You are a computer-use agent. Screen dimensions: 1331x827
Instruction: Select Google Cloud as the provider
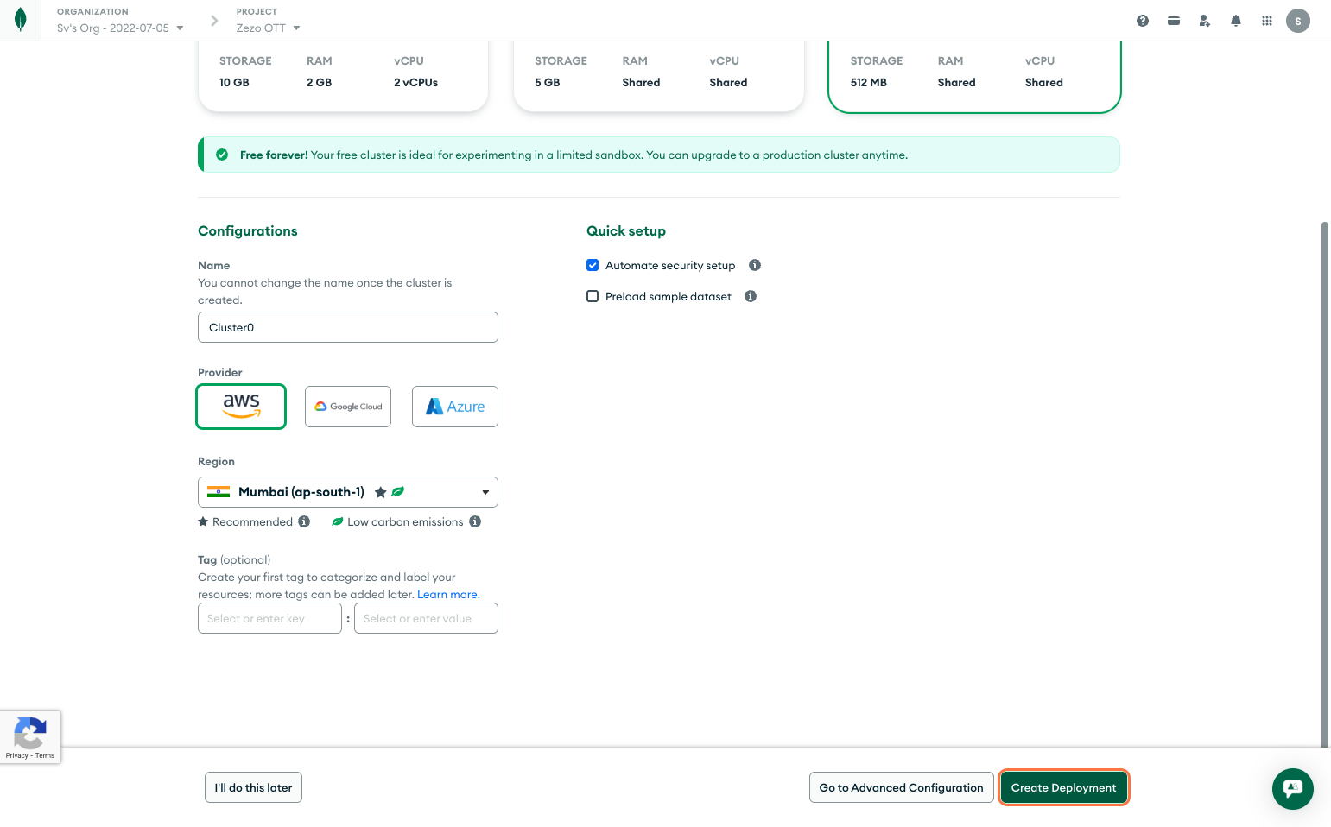(347, 406)
